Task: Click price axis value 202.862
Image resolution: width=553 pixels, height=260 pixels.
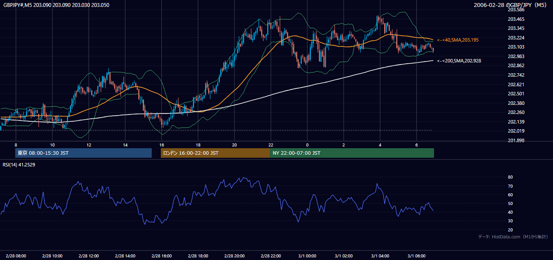Action: 516,65
